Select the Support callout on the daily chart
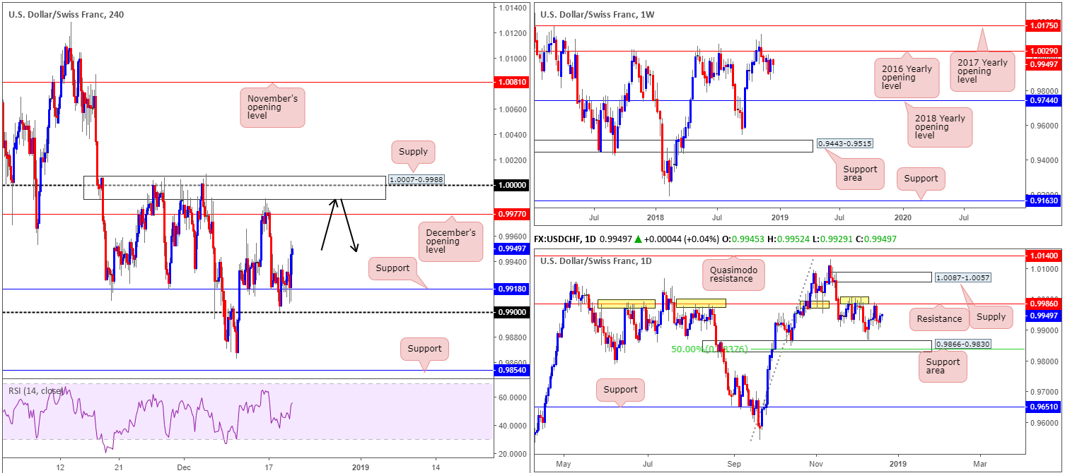Image resolution: width=1065 pixels, height=473 pixels. (x=621, y=390)
